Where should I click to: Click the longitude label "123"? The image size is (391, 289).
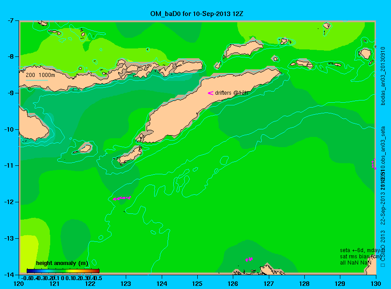coord(126,284)
